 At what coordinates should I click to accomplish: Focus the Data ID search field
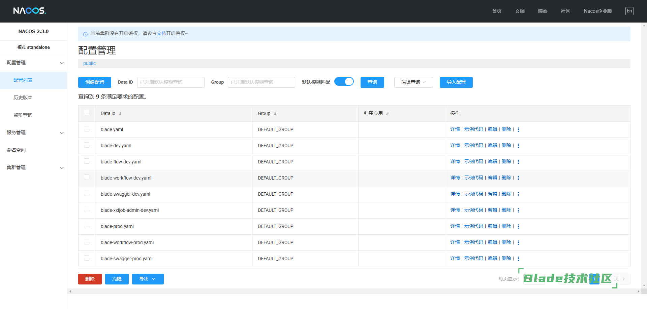[171, 82]
